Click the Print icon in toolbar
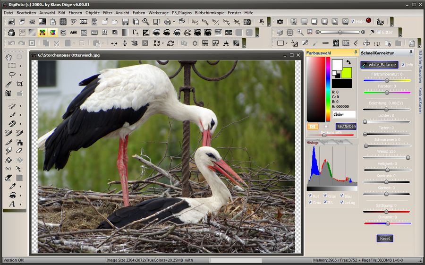425x265 pixels. 168,22
